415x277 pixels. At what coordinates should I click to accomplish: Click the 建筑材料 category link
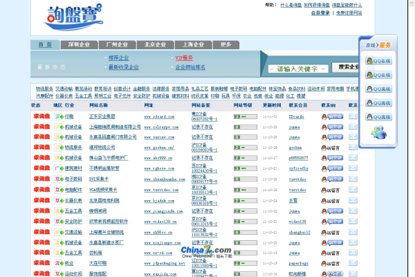click(x=181, y=96)
